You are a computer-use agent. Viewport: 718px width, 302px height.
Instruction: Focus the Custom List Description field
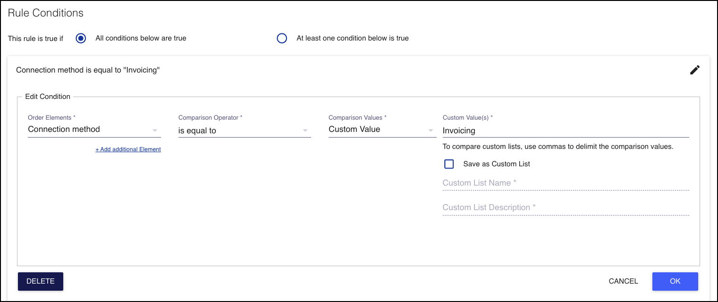pyautogui.click(x=565, y=208)
